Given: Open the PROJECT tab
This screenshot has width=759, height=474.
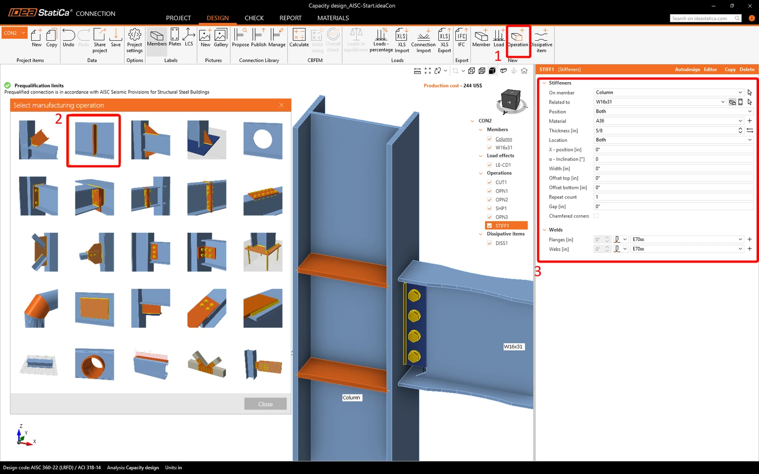Looking at the screenshot, I should (x=178, y=18).
